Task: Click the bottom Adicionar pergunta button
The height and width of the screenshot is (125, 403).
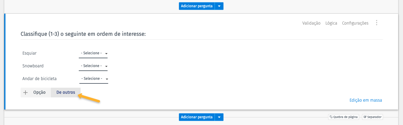Action: (x=197, y=117)
